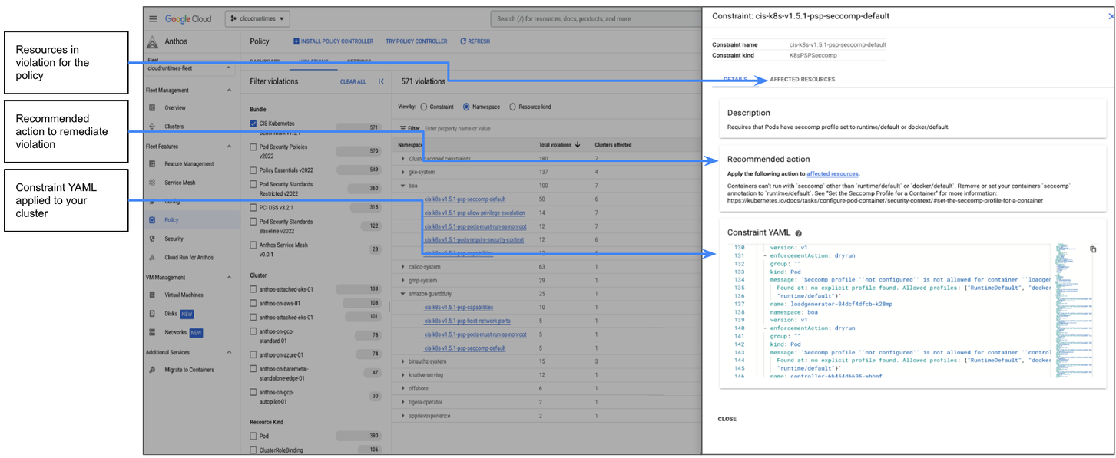Open Disks in the sidebar
Image resolution: width=1116 pixels, height=458 pixels.
pos(171,314)
